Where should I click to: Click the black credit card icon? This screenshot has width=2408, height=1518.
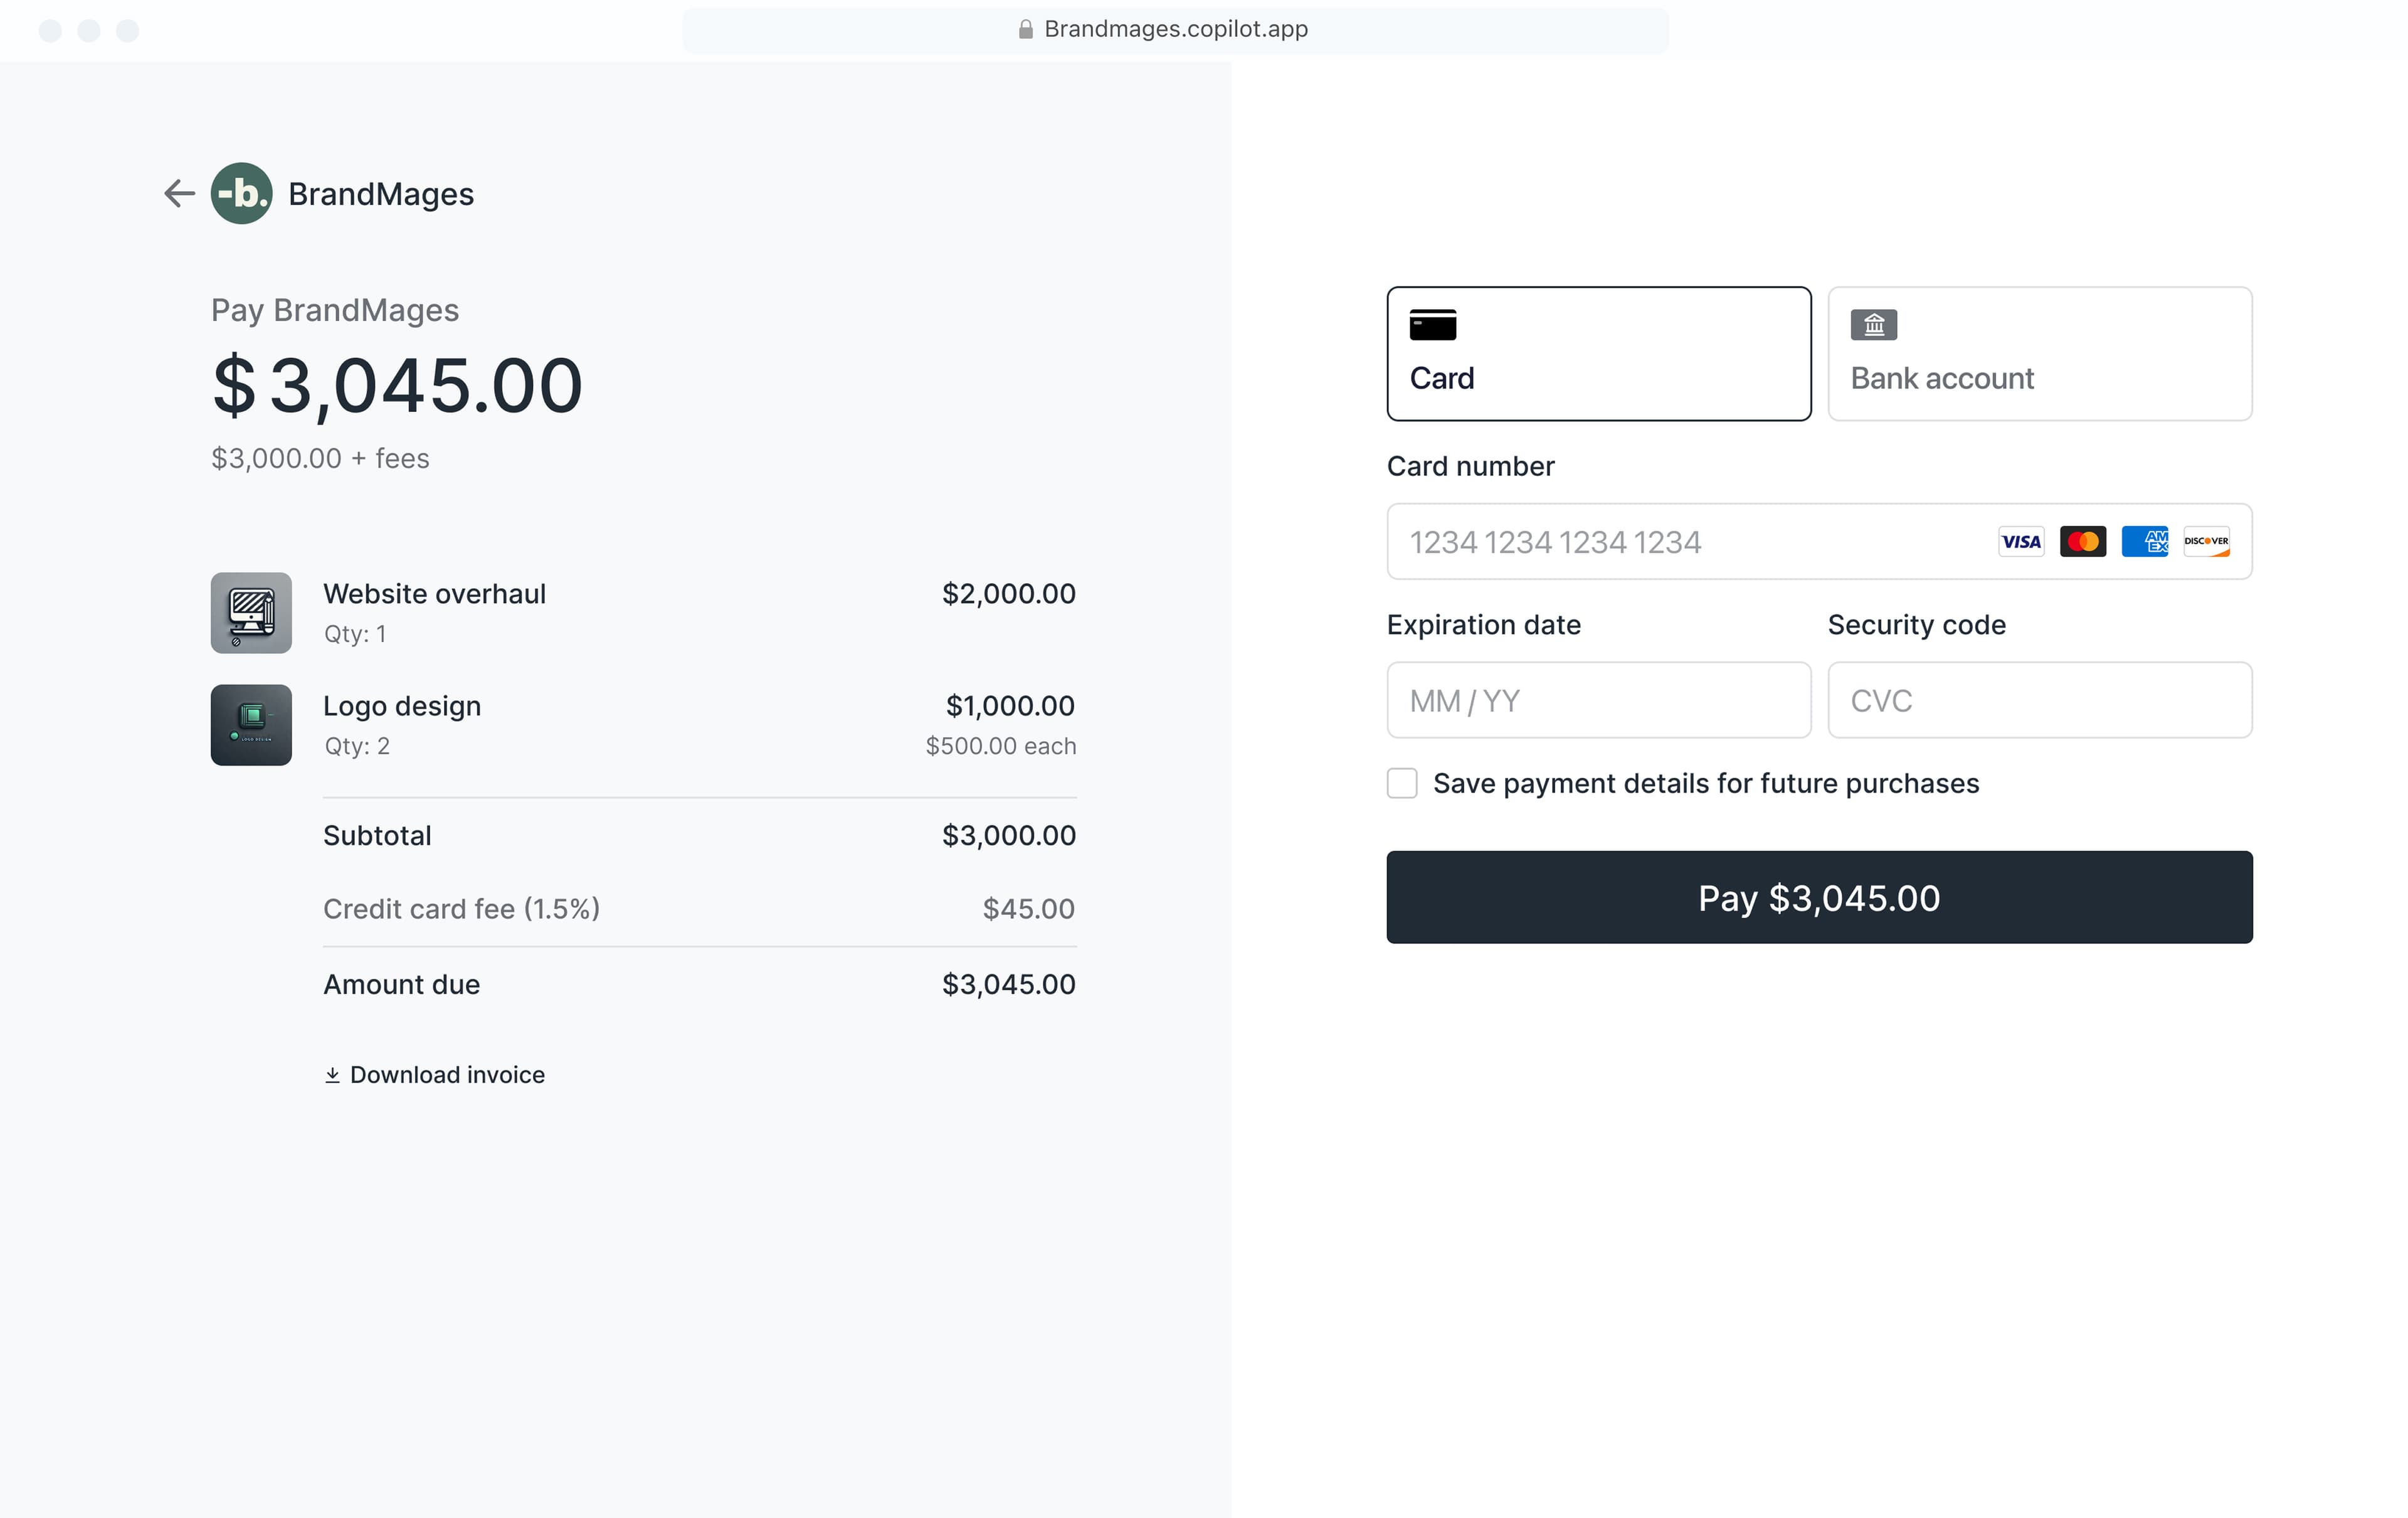coord(1432,325)
